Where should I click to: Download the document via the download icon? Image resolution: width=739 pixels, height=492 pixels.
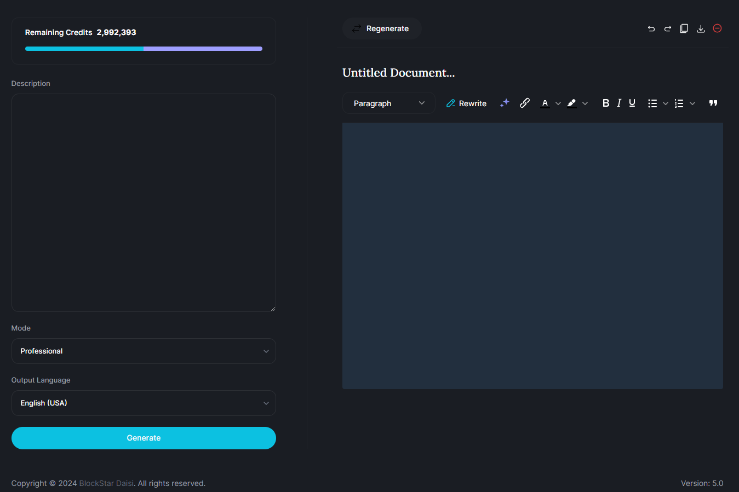(701, 28)
